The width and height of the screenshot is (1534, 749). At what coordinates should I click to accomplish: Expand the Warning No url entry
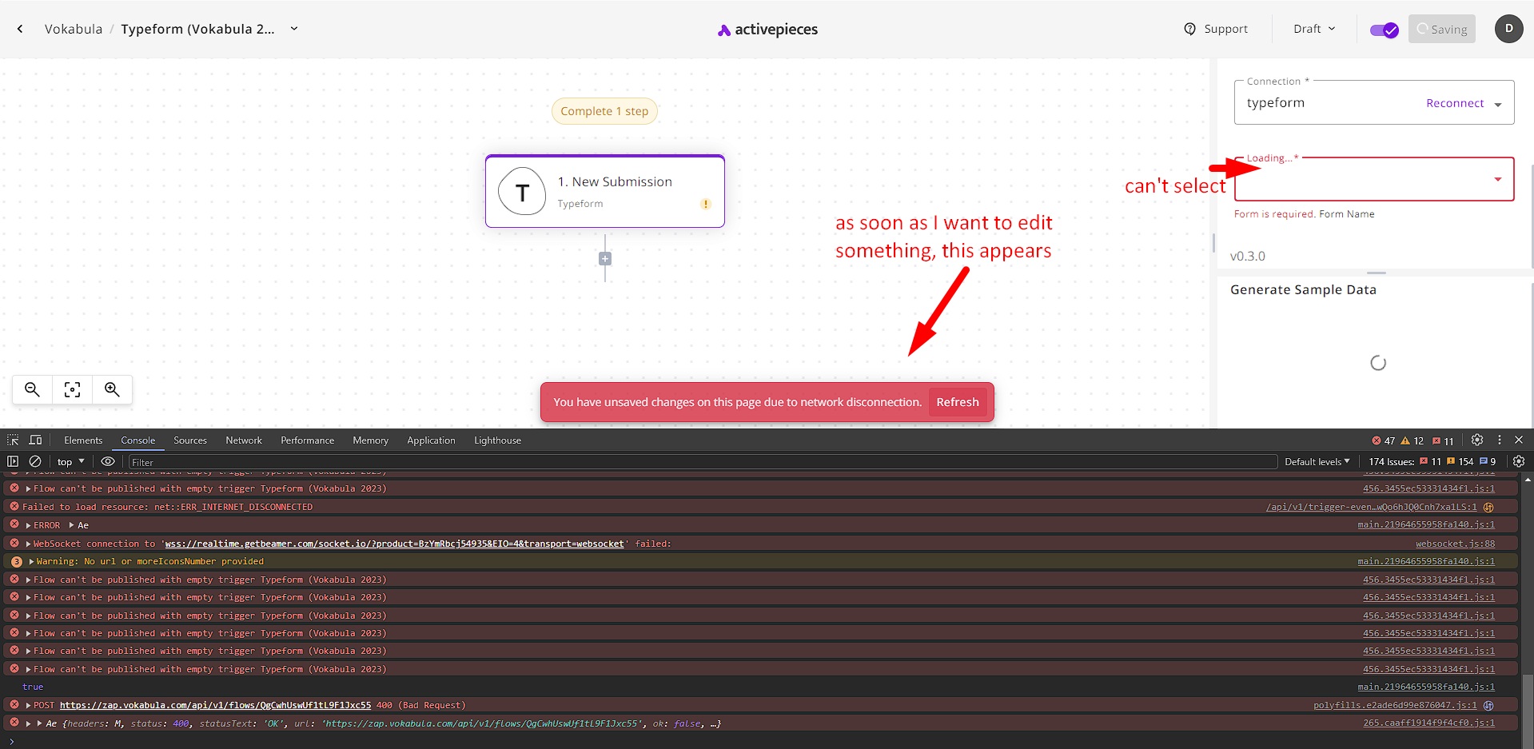[31, 561]
